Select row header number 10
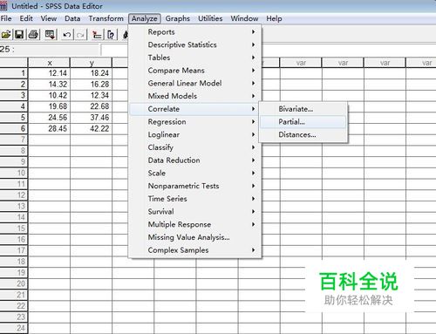The height and width of the screenshot is (334, 436). click(x=14, y=173)
